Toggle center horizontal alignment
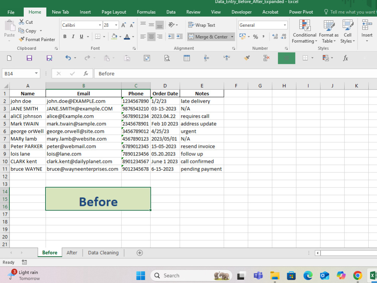Screen dimensions: 377x283 [151, 37]
